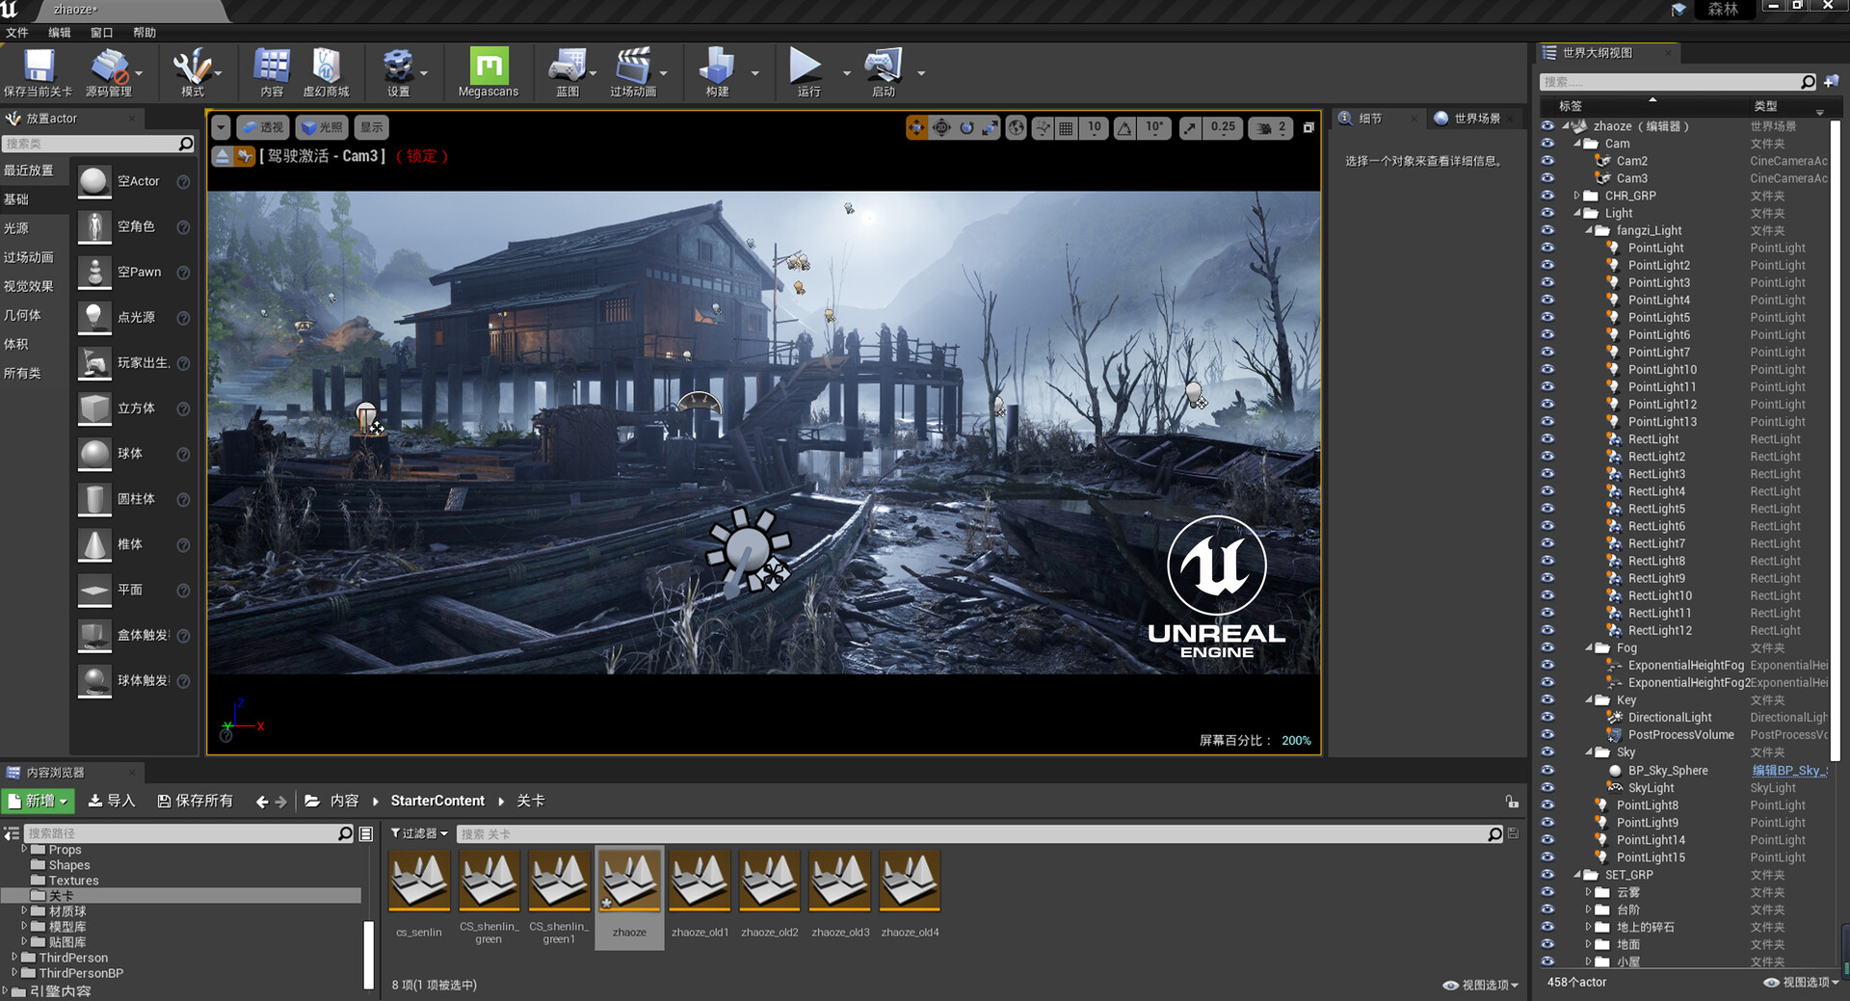This screenshot has height=1001, width=1850.
Task: Select the Lights (光源) category tab
Action: click(16, 228)
